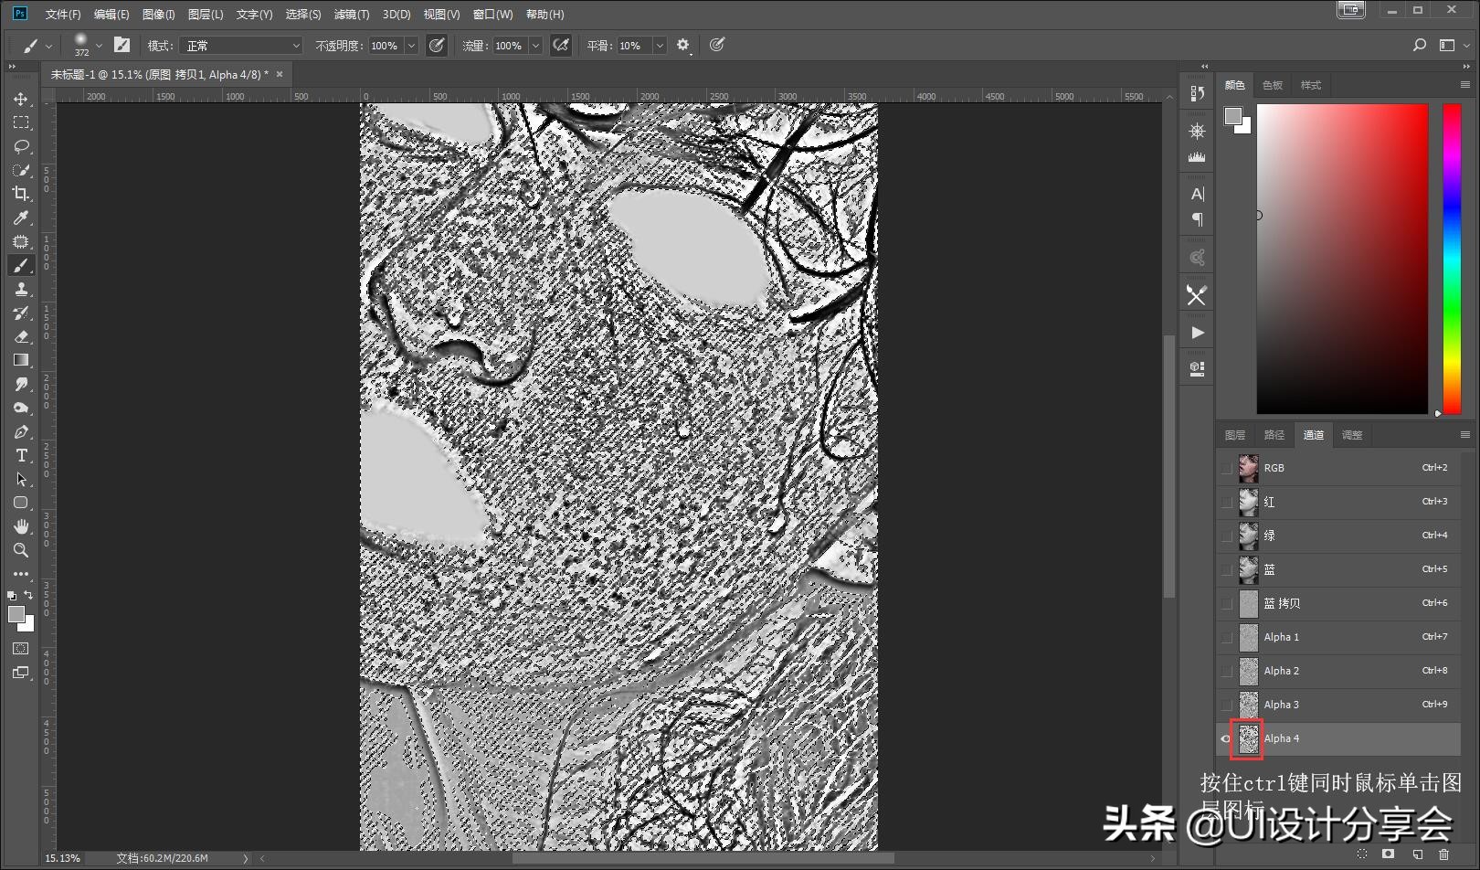This screenshot has width=1480, height=870.
Task: Enable the airbrush toggle in the options bar
Action: [x=561, y=45]
